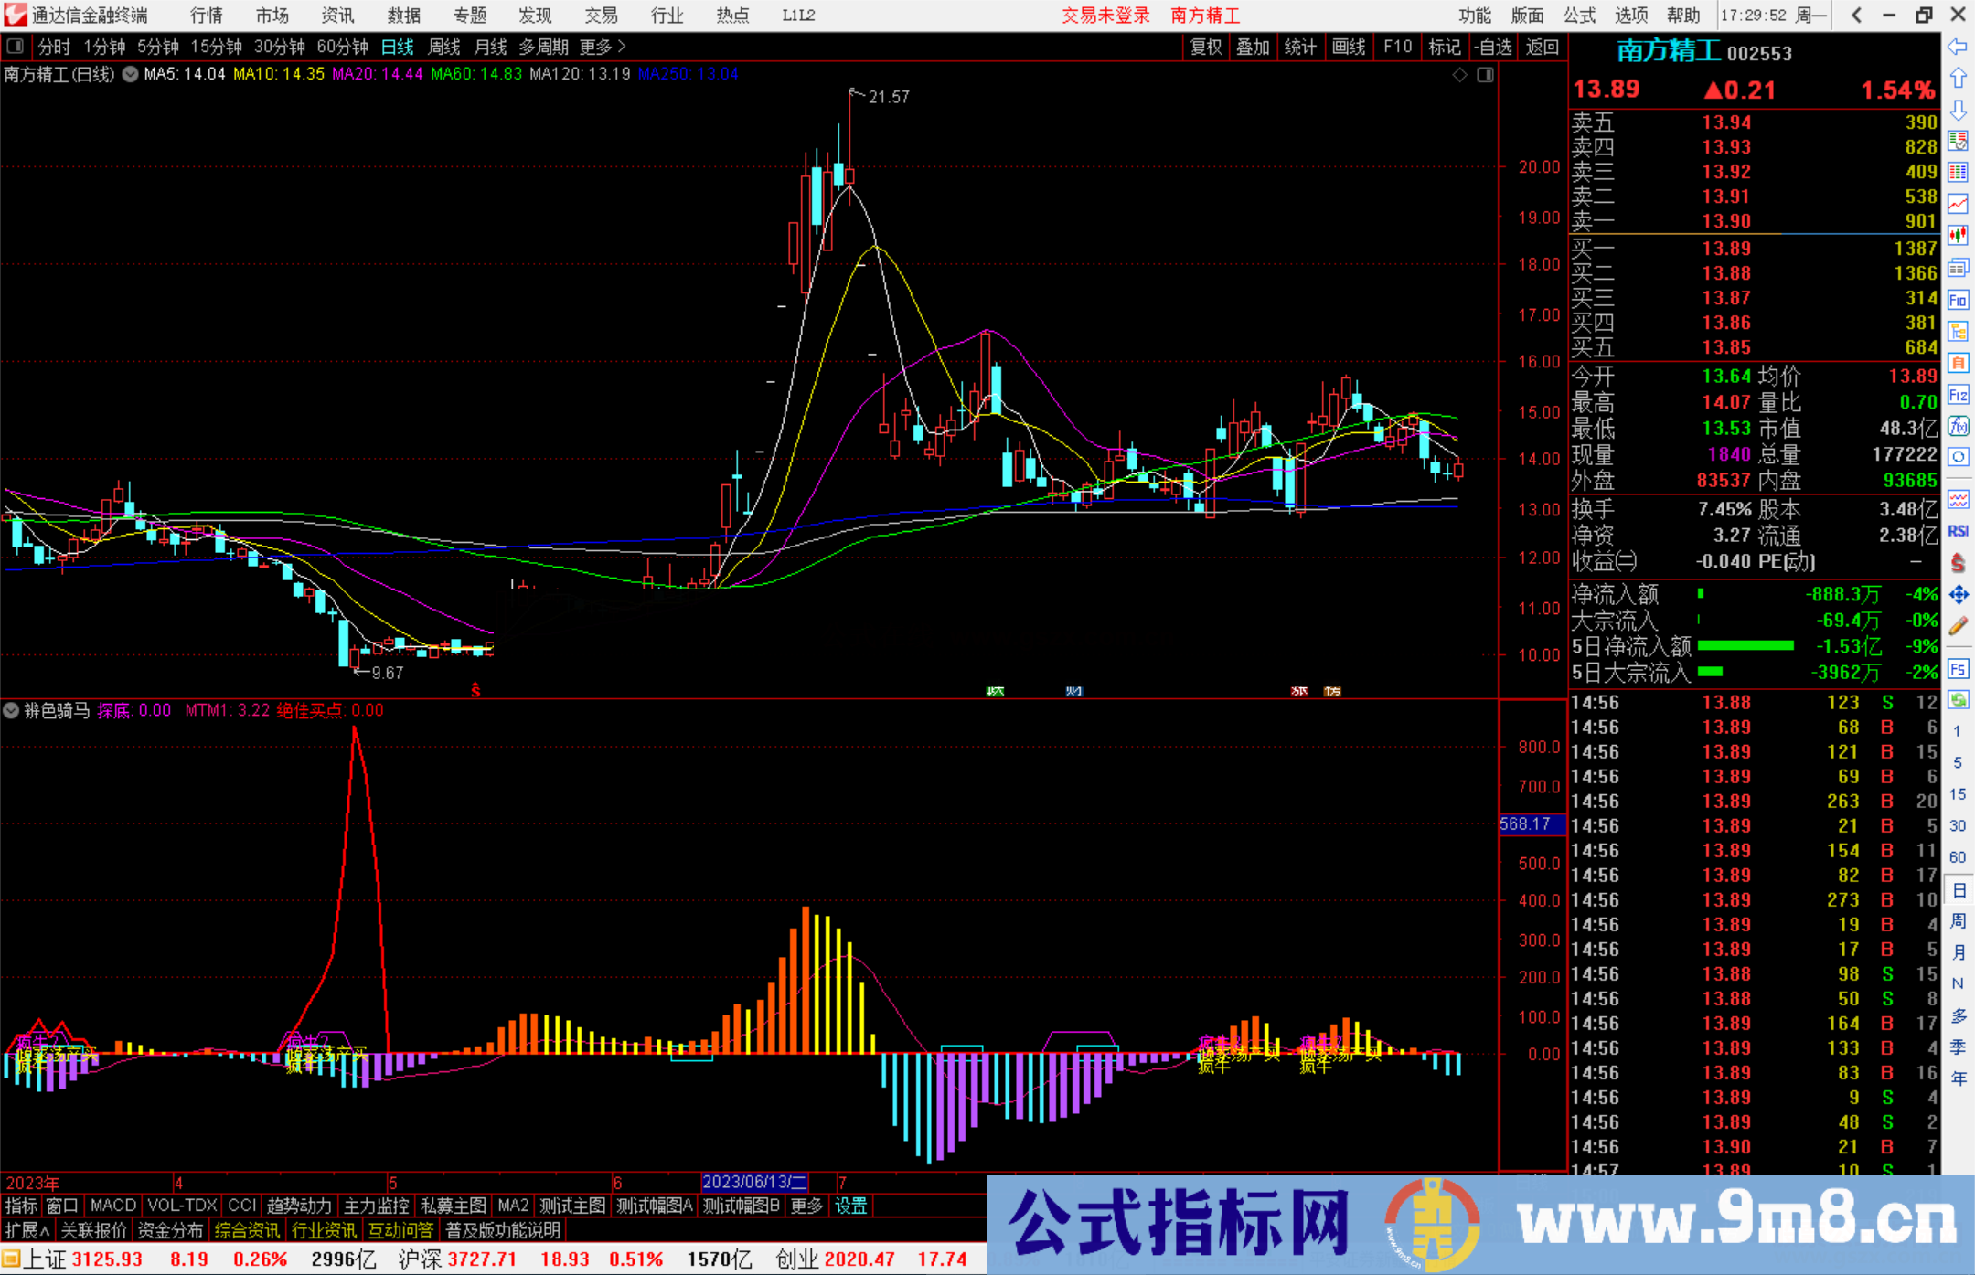Switch to the MACD indicator tab

coord(112,1206)
